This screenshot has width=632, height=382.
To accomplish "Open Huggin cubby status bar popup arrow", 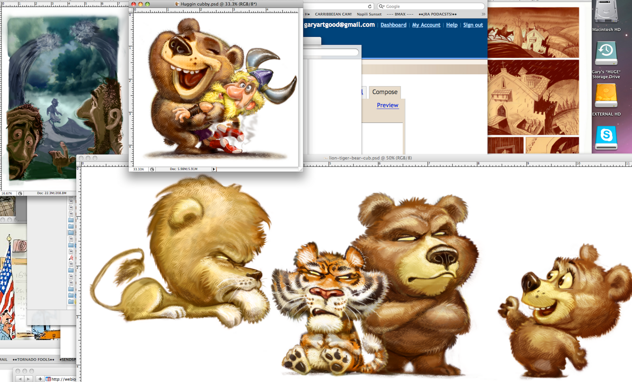I will [214, 169].
